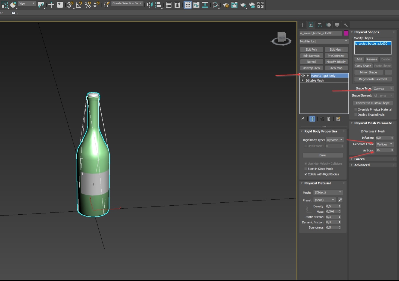399x281 pixels.
Task: Open the Scene Explorer toggle icon
Action: pyautogui.click(x=169, y=5)
